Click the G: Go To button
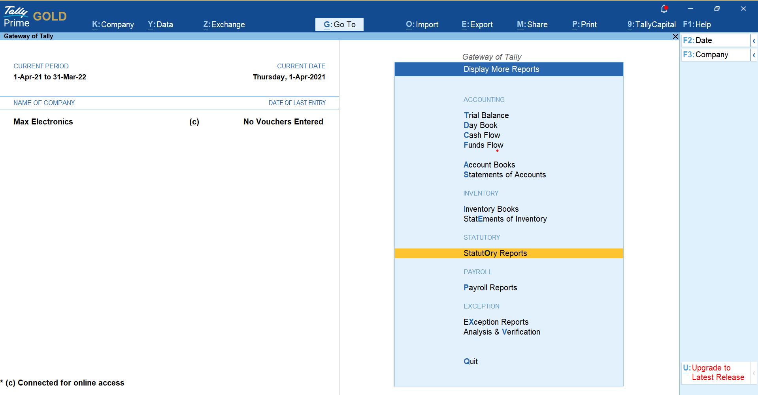Screen dimensions: 758x395 pos(339,24)
